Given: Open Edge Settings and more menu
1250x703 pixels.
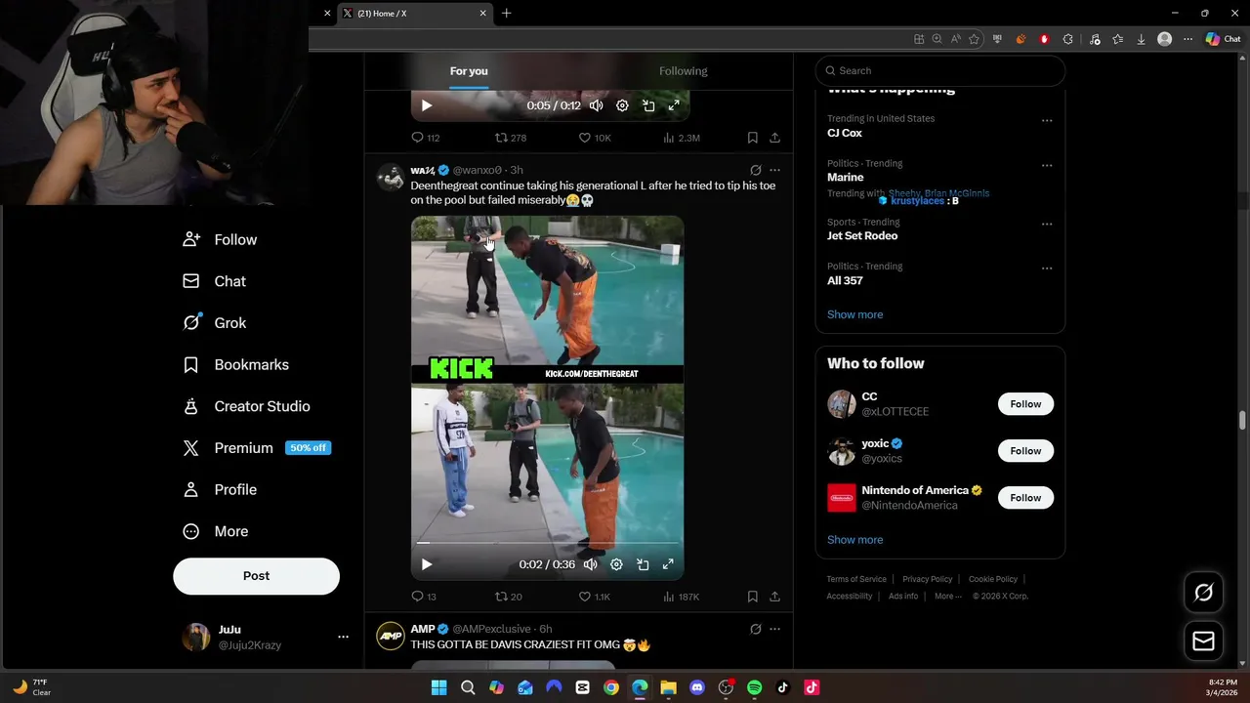Looking at the screenshot, I should click(x=1187, y=39).
